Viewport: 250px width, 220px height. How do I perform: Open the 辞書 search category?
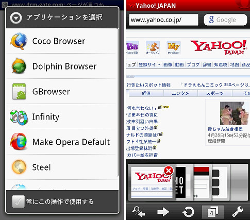pos(207,64)
